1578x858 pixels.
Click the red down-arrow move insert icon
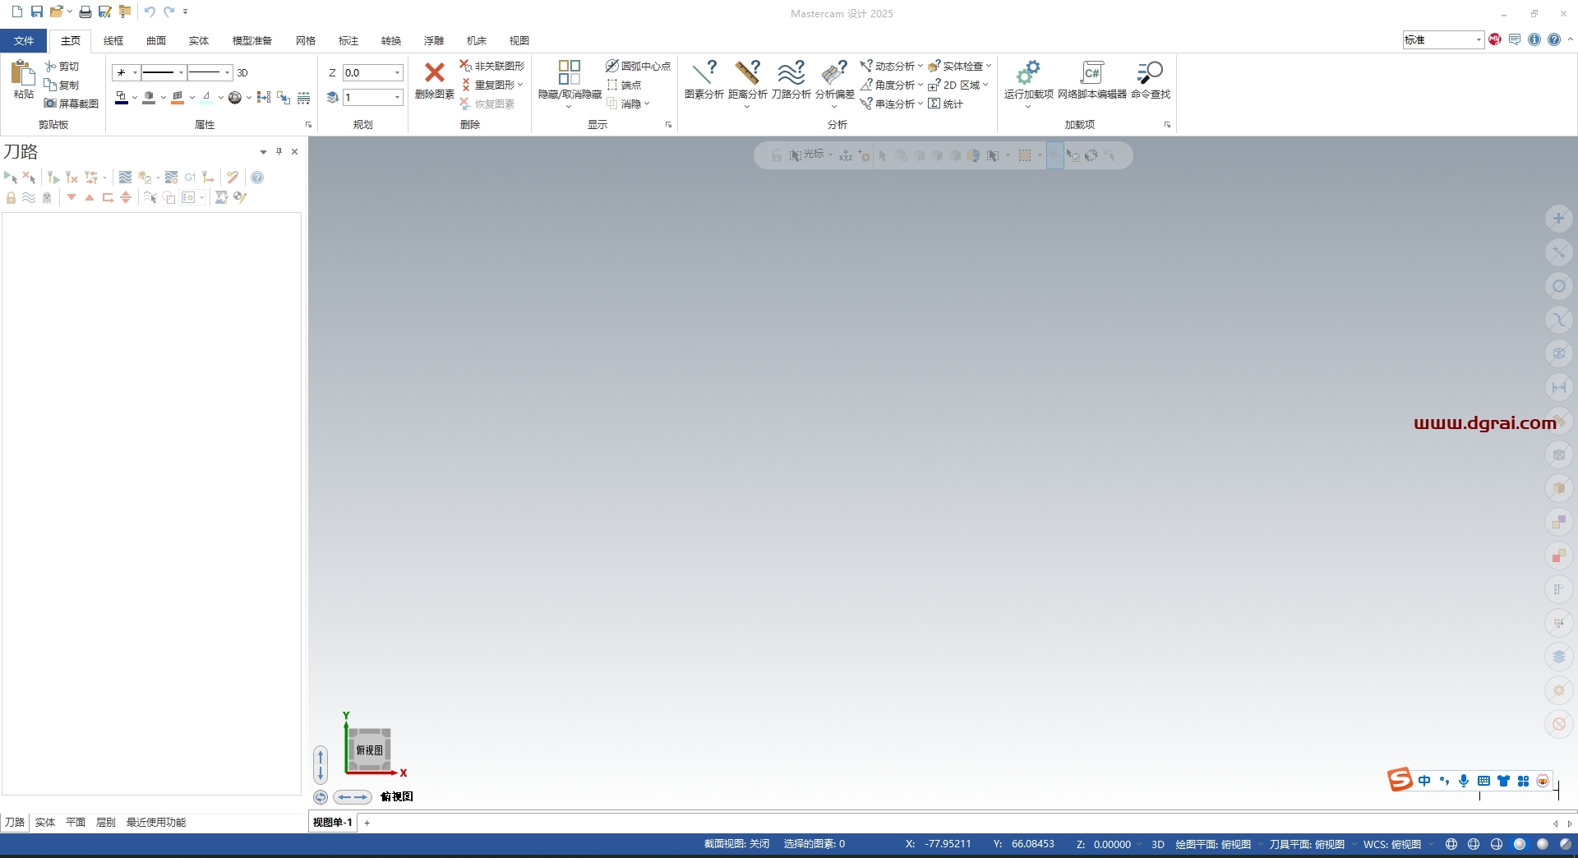point(72,197)
